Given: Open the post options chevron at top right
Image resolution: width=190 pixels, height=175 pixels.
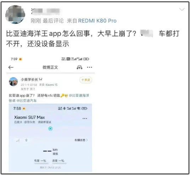Looking at the screenshot, I should tap(182, 10).
